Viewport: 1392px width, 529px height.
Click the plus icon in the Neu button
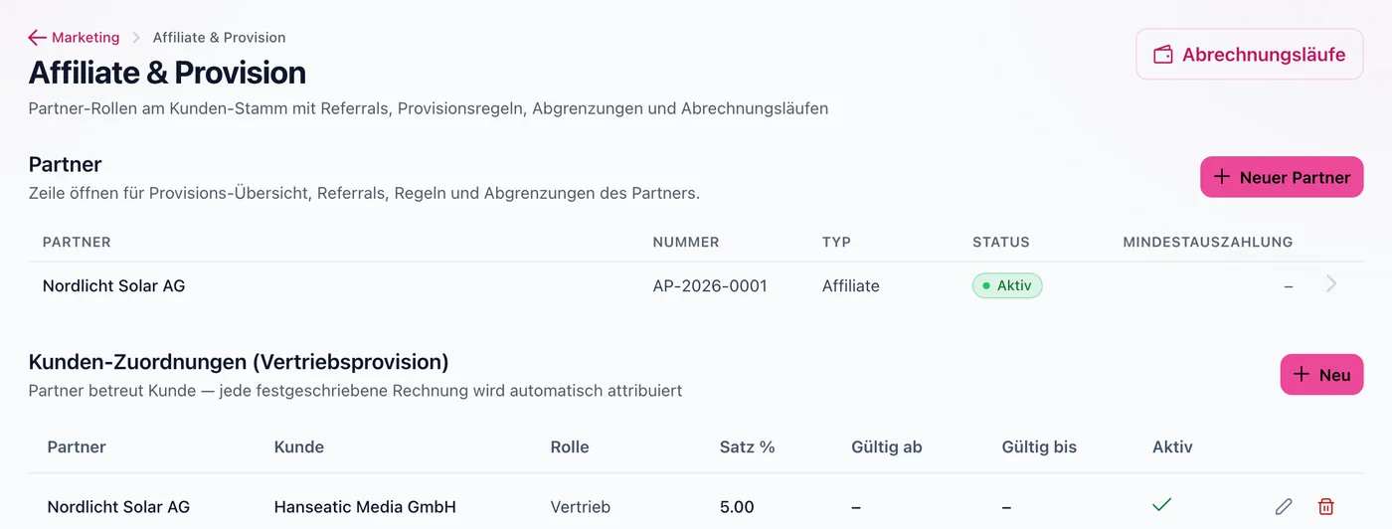click(1302, 375)
